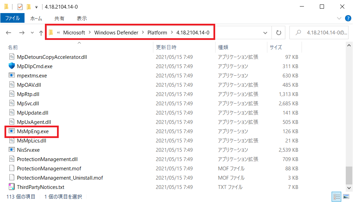Expand the ribbon with chevron
Image resolution: width=353 pixels, height=202 pixels.
coord(339,18)
